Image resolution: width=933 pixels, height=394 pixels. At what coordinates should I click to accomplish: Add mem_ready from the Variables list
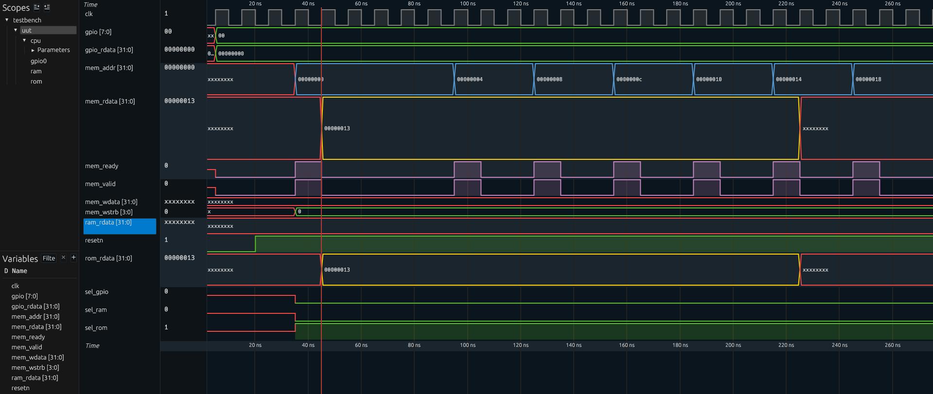(x=28, y=337)
